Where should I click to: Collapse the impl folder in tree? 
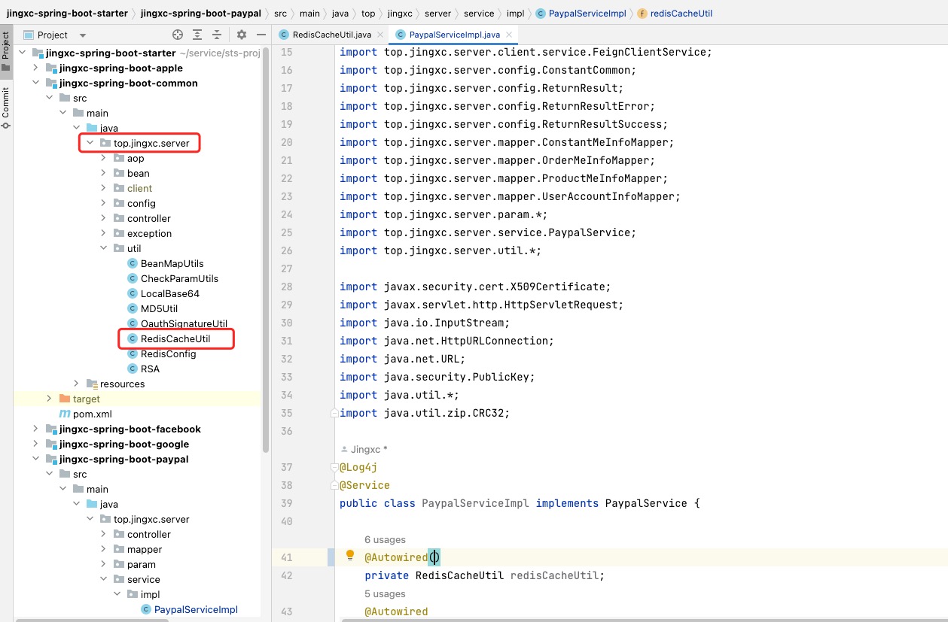(x=117, y=594)
